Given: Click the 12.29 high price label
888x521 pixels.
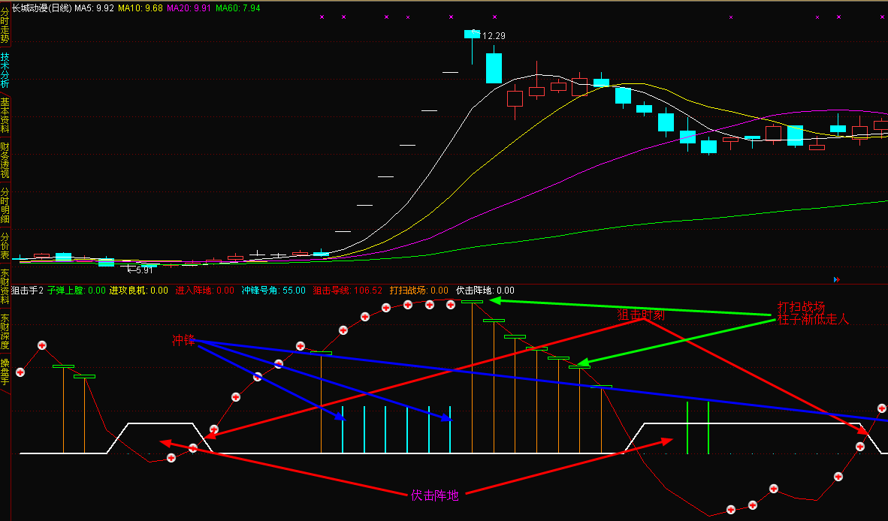Looking at the screenshot, I should click(x=494, y=35).
